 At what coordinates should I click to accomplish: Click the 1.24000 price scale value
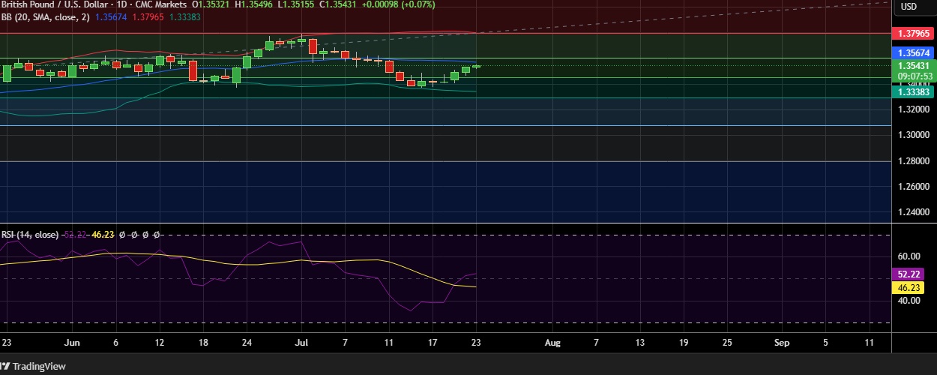point(915,212)
